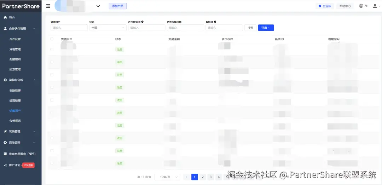
Task: Open 提现管理 in the sidebar
Action: 15,101
